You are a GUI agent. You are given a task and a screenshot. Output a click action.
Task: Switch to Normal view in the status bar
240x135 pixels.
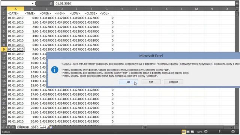coord(184,132)
